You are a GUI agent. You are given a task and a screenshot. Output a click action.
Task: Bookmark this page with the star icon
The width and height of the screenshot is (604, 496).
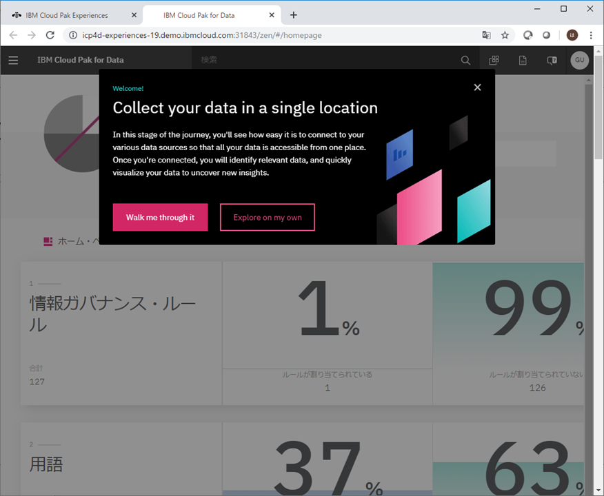pos(505,35)
